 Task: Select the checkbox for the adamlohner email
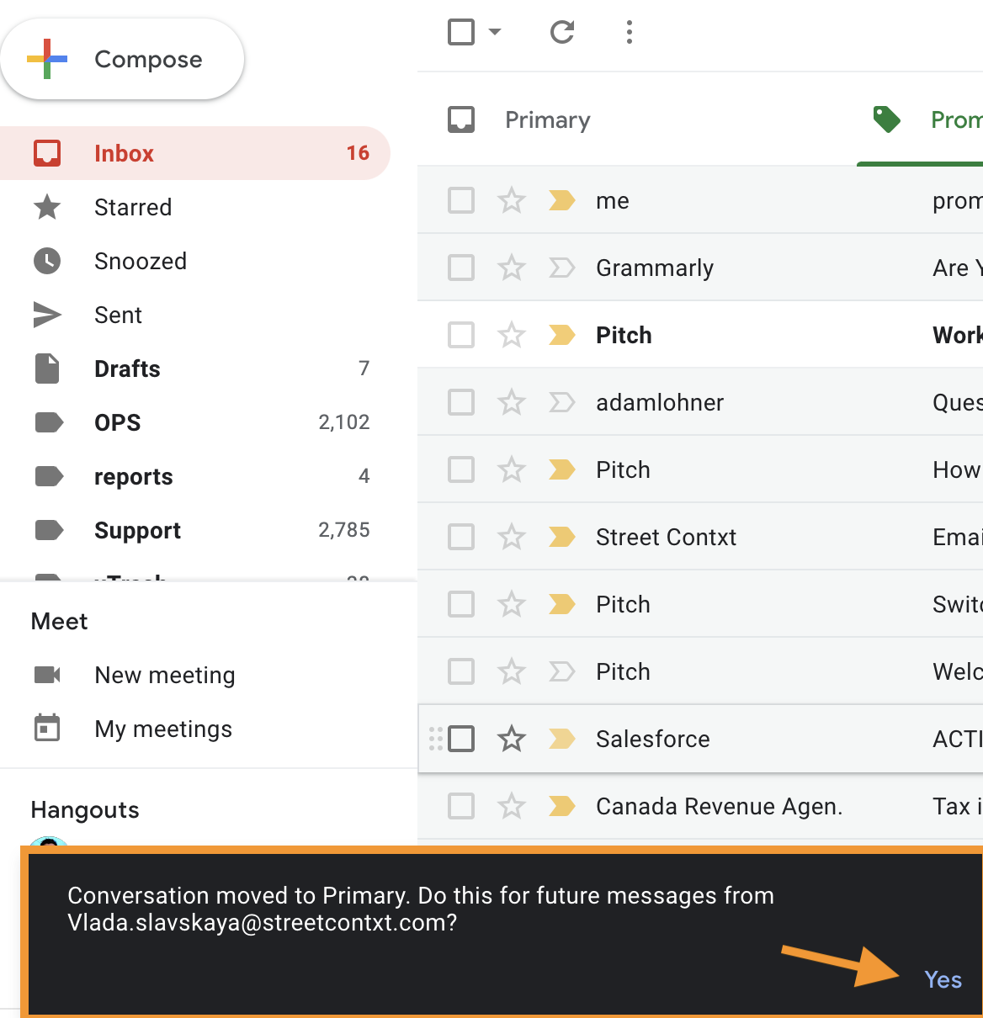[x=461, y=402]
